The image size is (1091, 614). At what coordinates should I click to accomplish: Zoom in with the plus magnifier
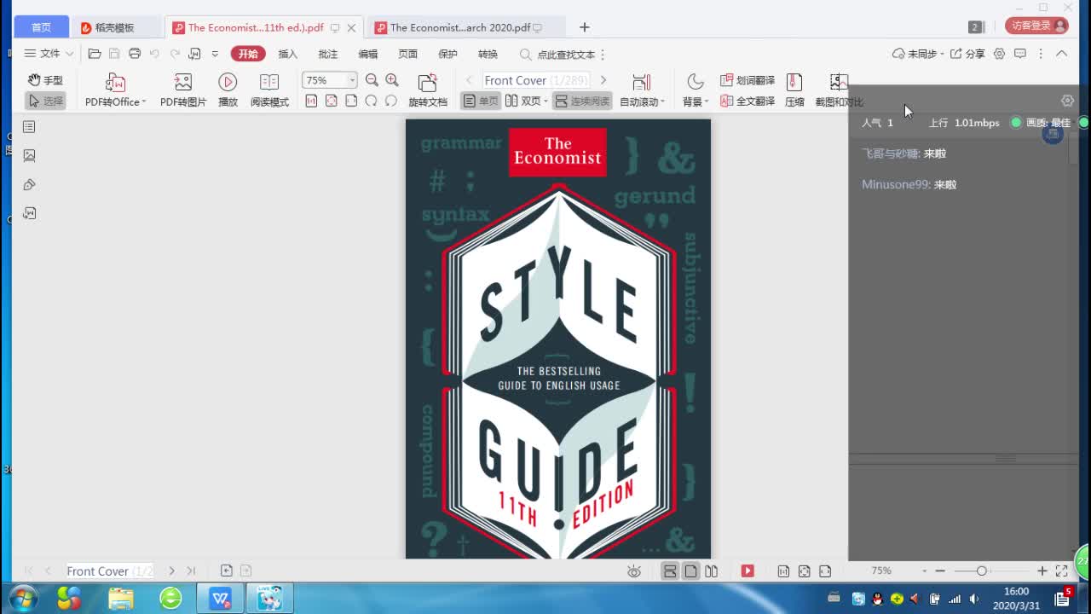[392, 80]
